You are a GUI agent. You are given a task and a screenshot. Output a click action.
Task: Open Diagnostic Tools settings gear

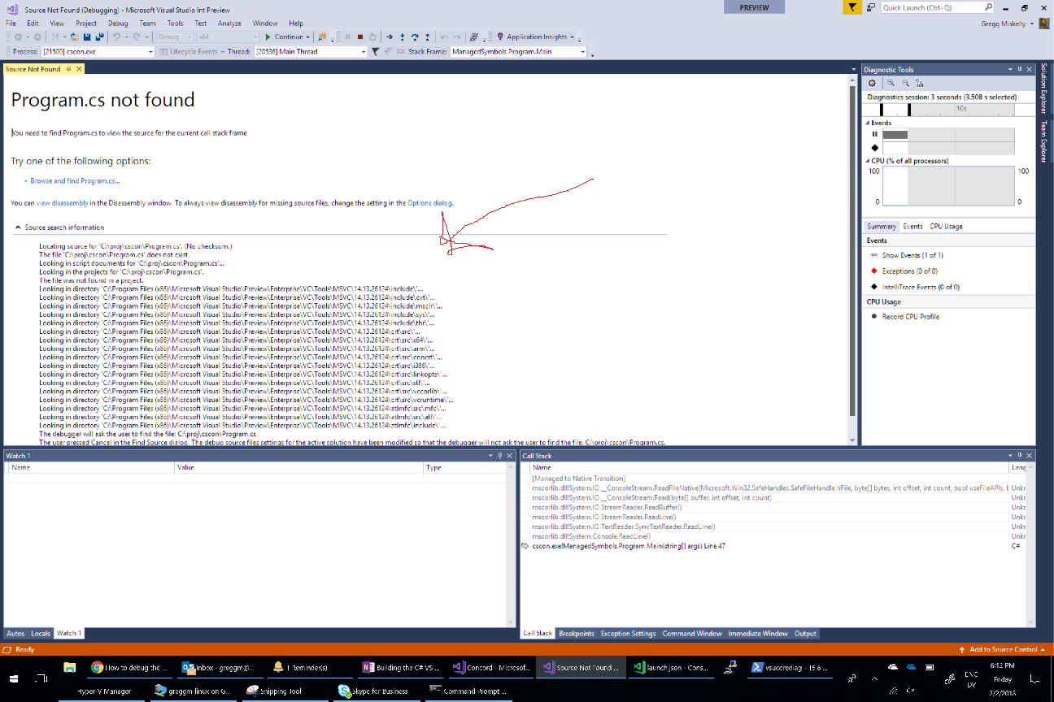point(872,83)
